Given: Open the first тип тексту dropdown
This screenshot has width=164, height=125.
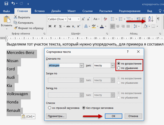Looking at the screenshot, I should pyautogui.click(x=113, y=65).
